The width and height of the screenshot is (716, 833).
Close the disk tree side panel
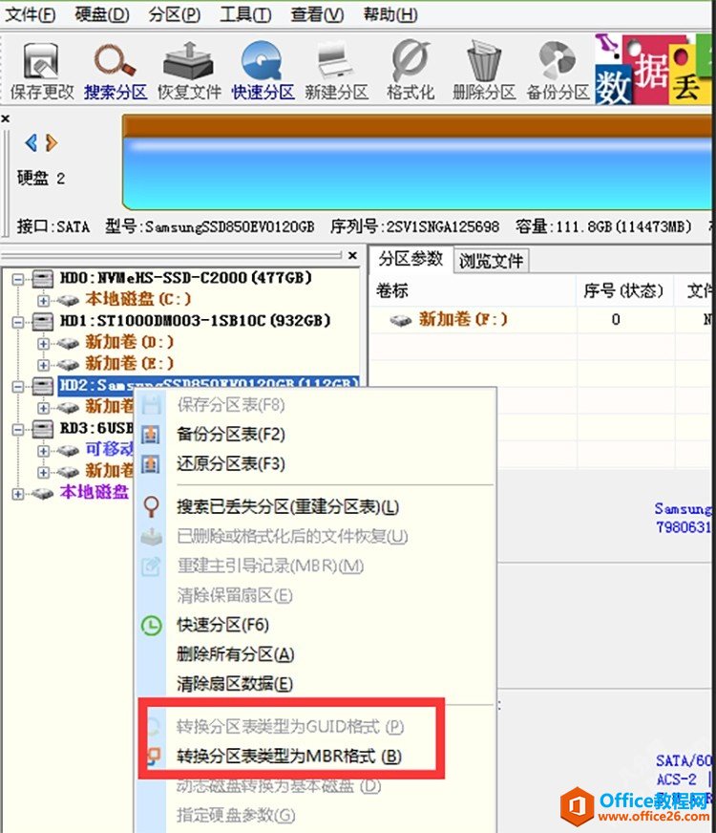coord(352,255)
